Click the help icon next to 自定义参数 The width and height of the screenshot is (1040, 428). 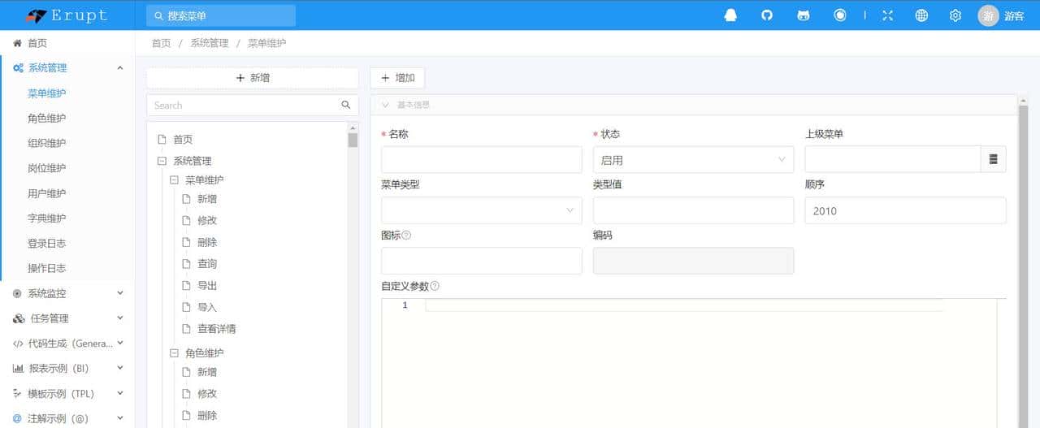[x=435, y=286]
